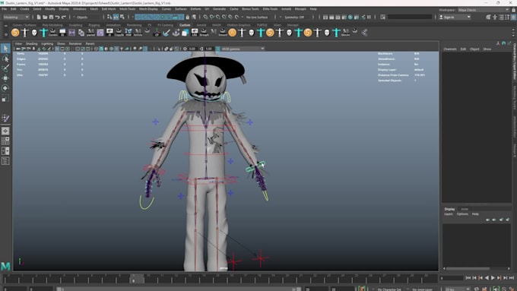Switch to four view panel layout
Screen dimensions: 517x291
point(5,141)
